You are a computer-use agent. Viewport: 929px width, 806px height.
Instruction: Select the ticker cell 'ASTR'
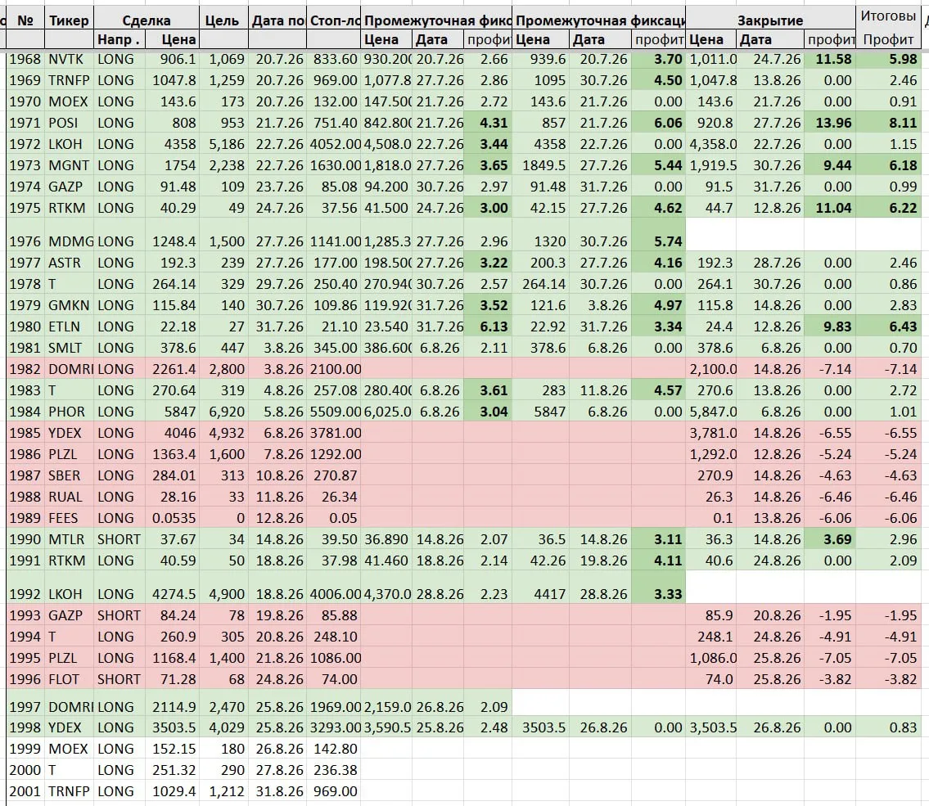point(69,263)
